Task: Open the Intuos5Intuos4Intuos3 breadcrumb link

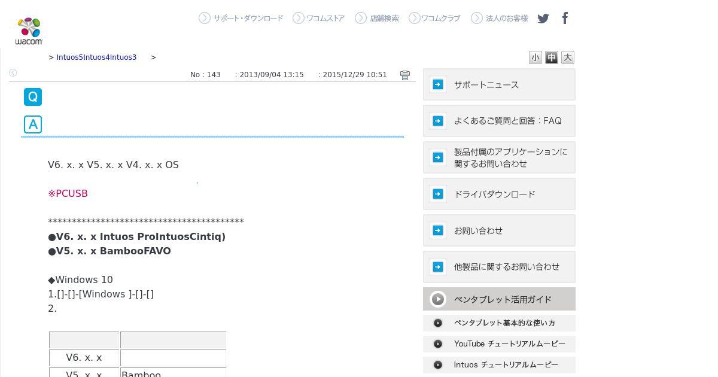Action: pos(96,57)
